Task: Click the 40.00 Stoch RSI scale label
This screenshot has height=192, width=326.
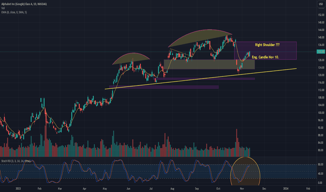Action: [x=321, y=173]
